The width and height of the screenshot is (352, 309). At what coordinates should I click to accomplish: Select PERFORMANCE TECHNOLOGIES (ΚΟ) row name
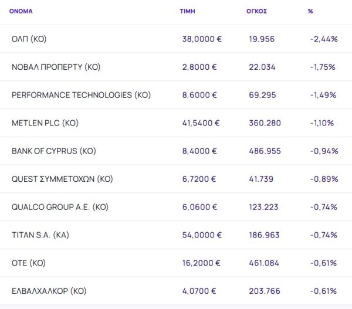click(x=81, y=95)
